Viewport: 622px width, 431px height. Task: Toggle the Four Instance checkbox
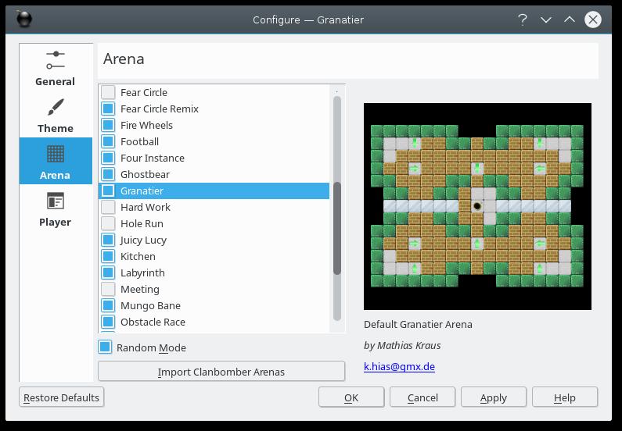point(108,158)
